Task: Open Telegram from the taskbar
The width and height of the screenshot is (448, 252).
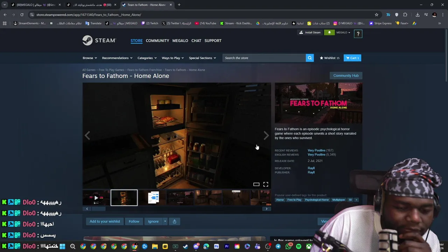Action: click(x=278, y=246)
